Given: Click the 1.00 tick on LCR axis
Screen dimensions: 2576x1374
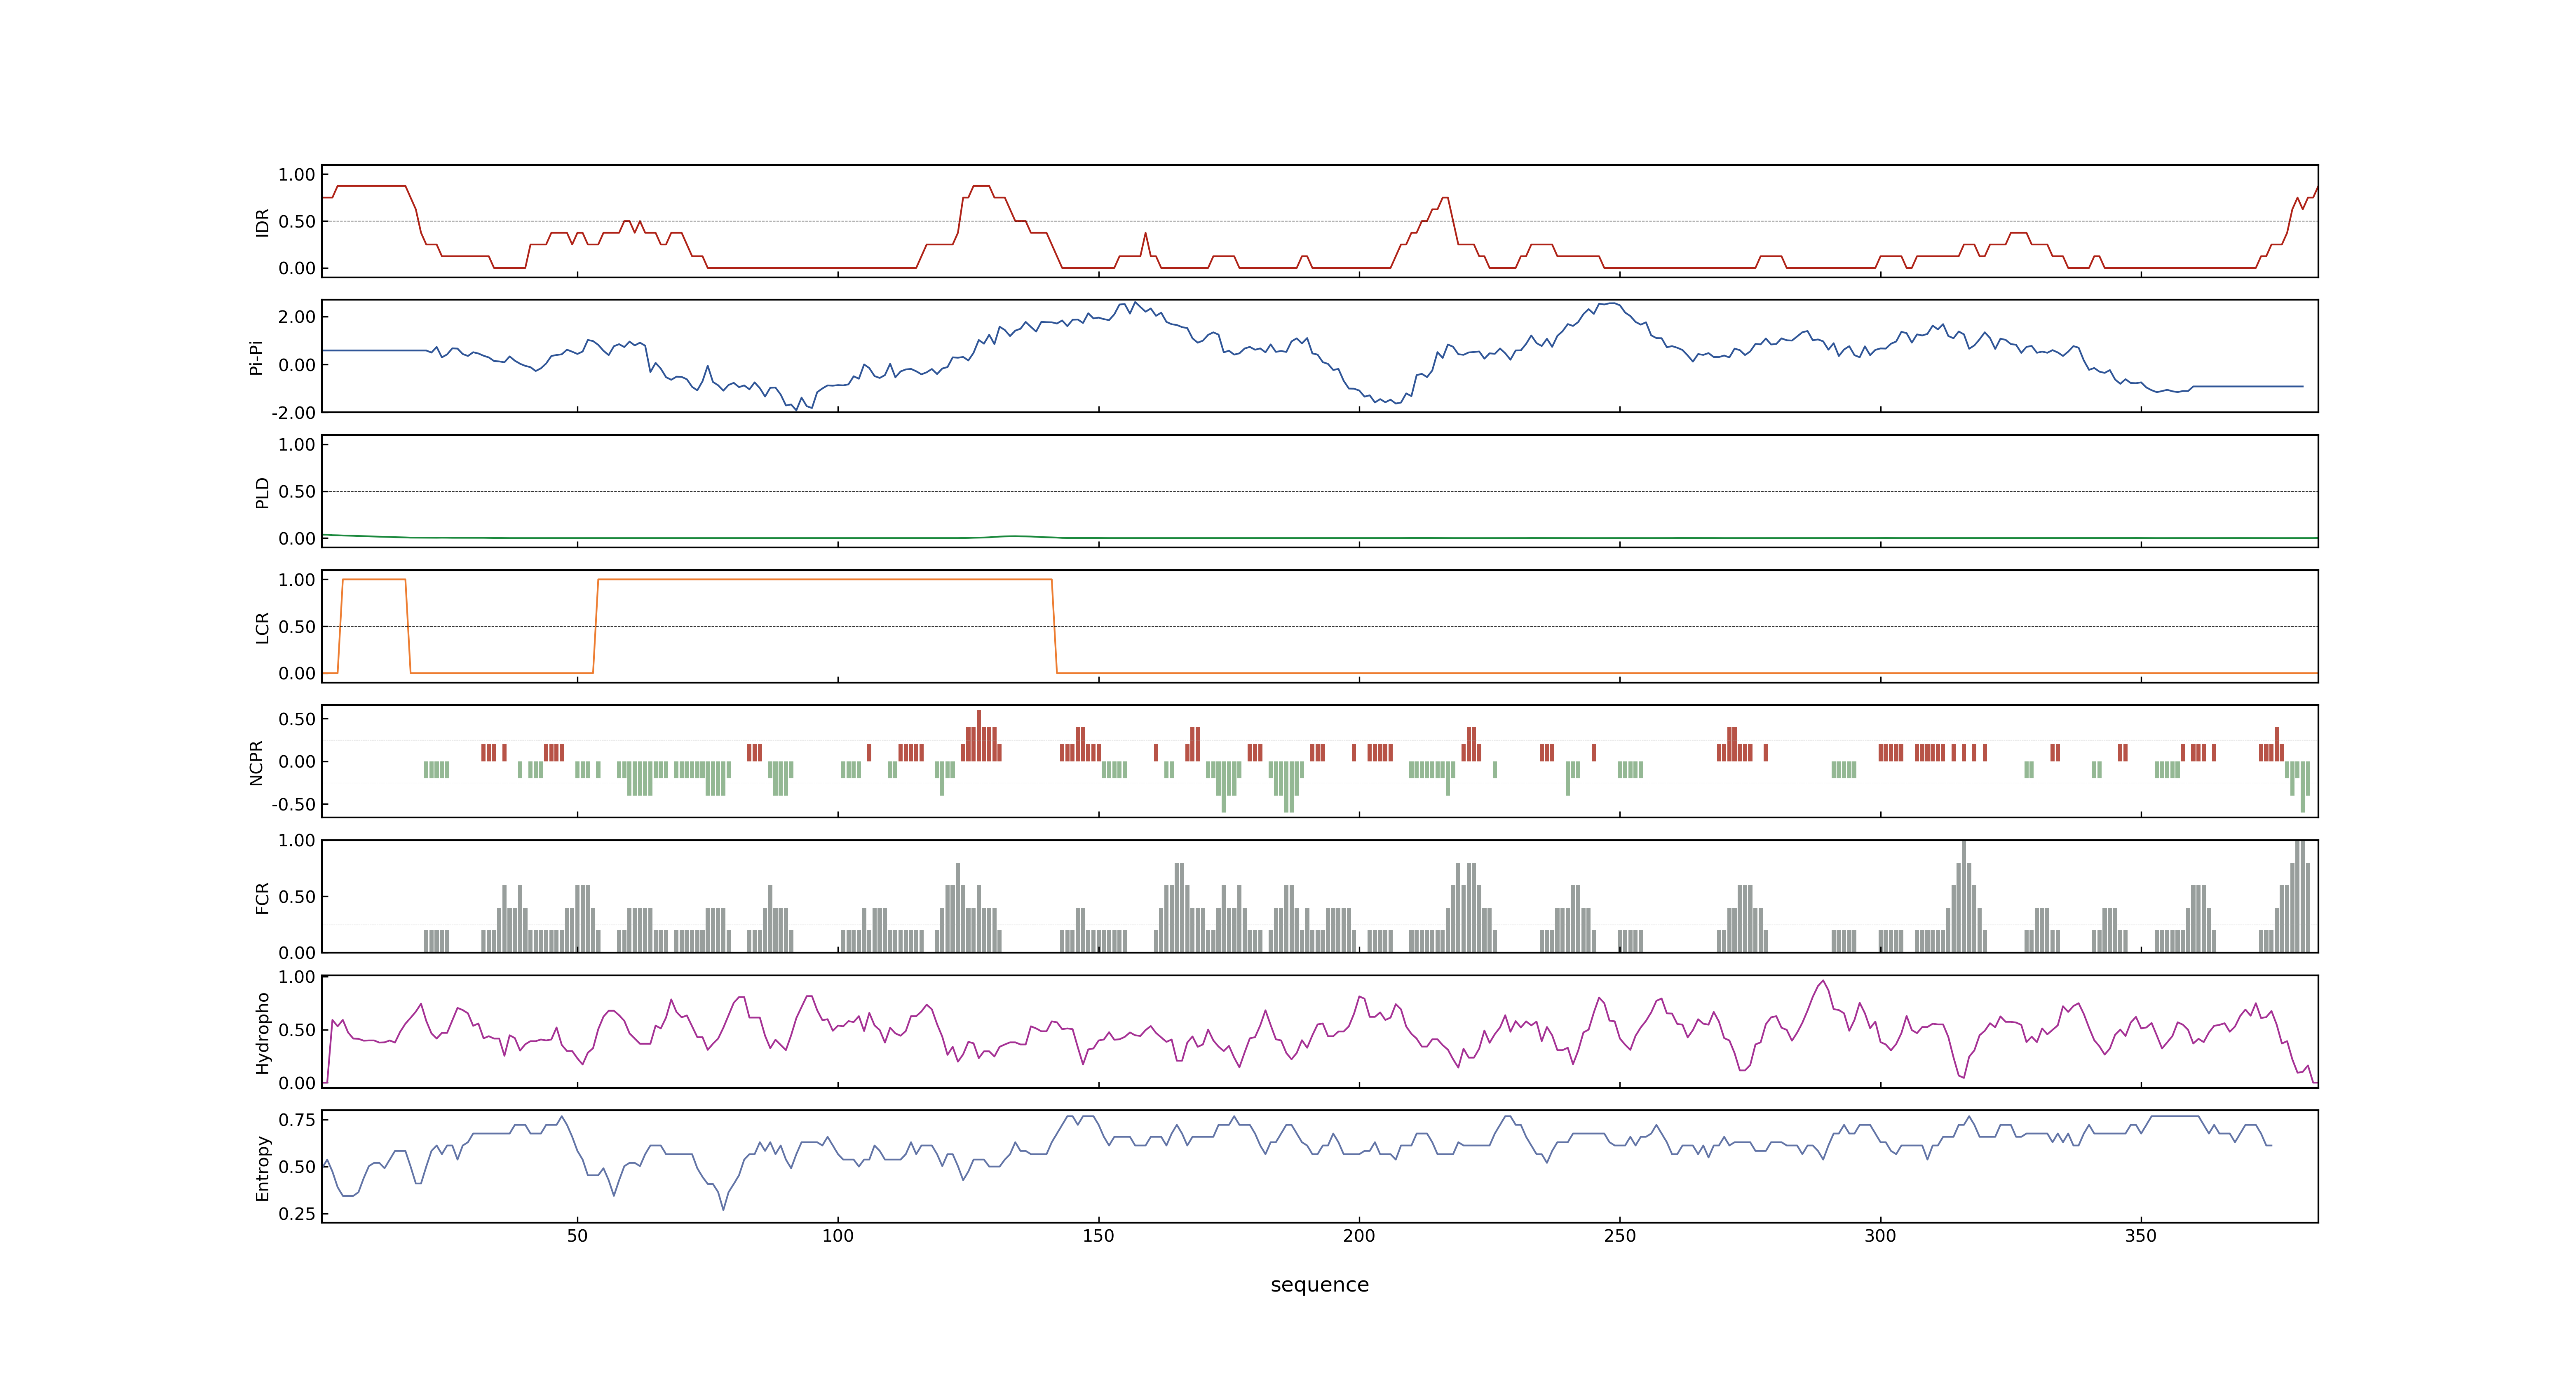Looking at the screenshot, I should tap(297, 580).
